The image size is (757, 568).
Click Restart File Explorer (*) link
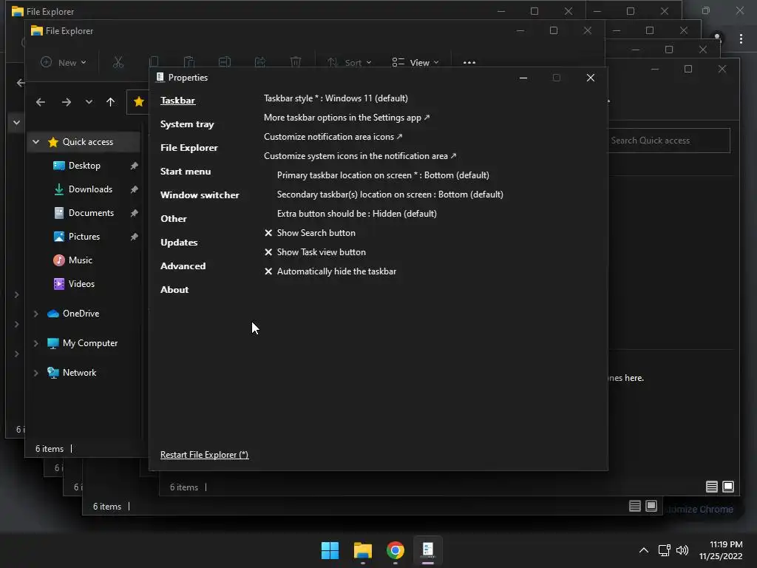click(204, 455)
